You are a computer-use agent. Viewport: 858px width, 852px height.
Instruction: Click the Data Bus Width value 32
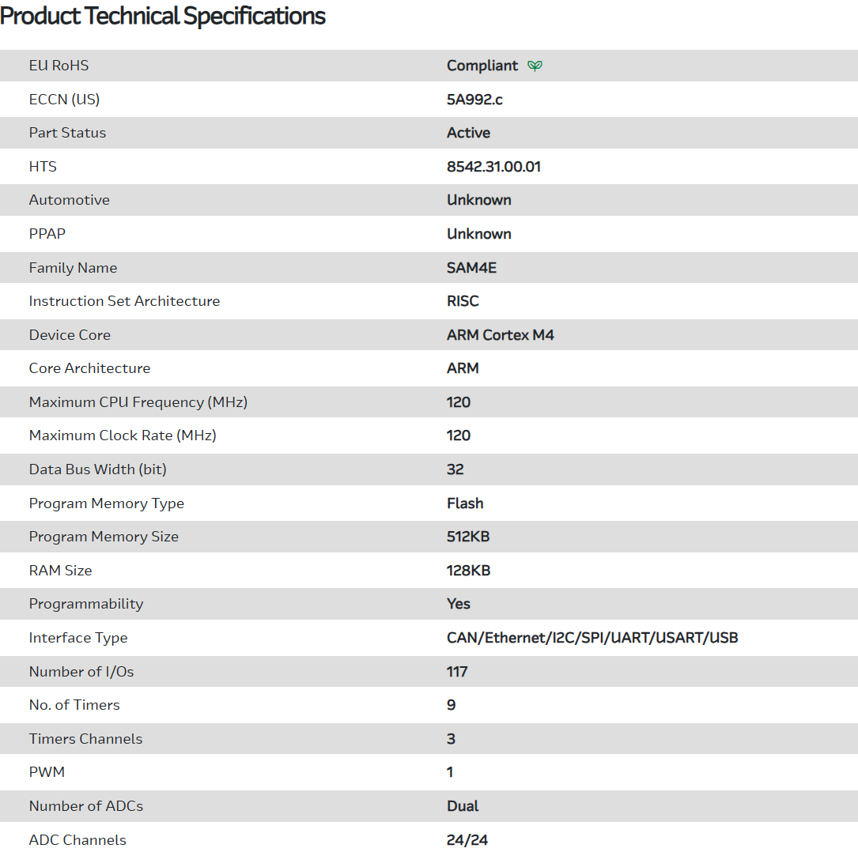click(x=455, y=469)
